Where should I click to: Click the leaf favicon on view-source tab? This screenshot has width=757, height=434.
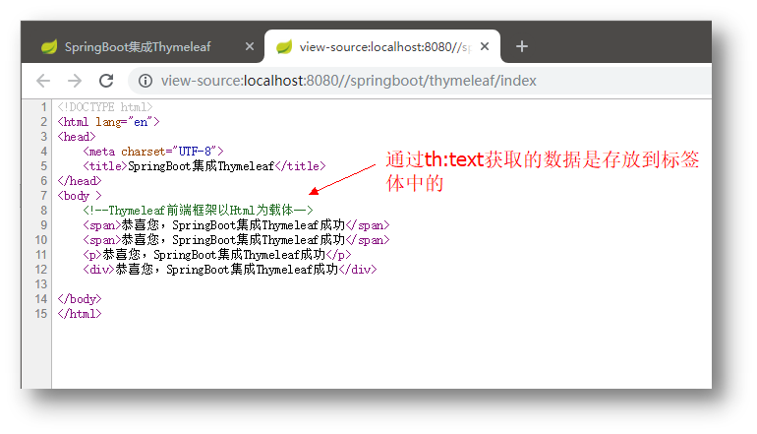(284, 46)
